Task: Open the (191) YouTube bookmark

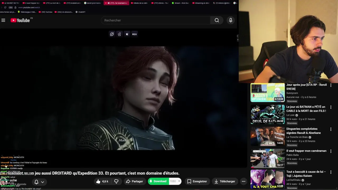Action: coord(45,12)
